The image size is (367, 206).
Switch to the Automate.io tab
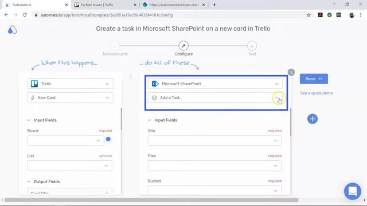[x=35, y=5]
